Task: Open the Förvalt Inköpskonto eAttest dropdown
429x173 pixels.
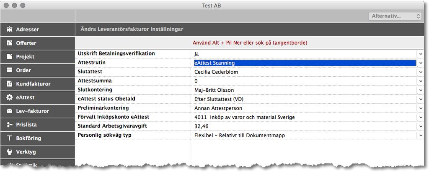Action: [421, 118]
